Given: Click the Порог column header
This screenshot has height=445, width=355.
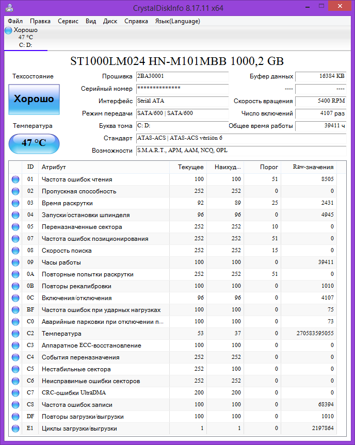Looking at the screenshot, I should coord(262,167).
